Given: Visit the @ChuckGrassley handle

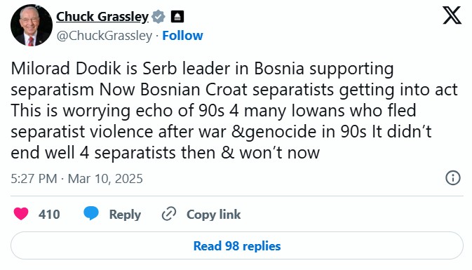Looking at the screenshot, I should 104,36.
